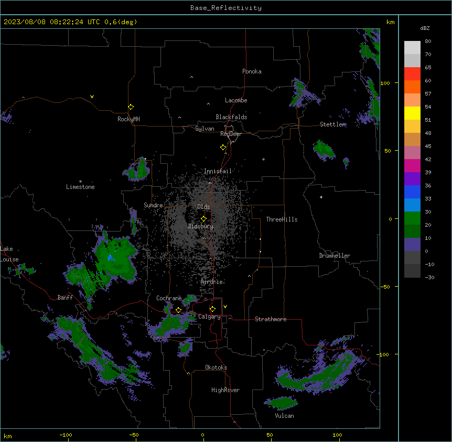Click the red swatch in the dBZ legend
The image size is (452, 442).
pos(412,74)
